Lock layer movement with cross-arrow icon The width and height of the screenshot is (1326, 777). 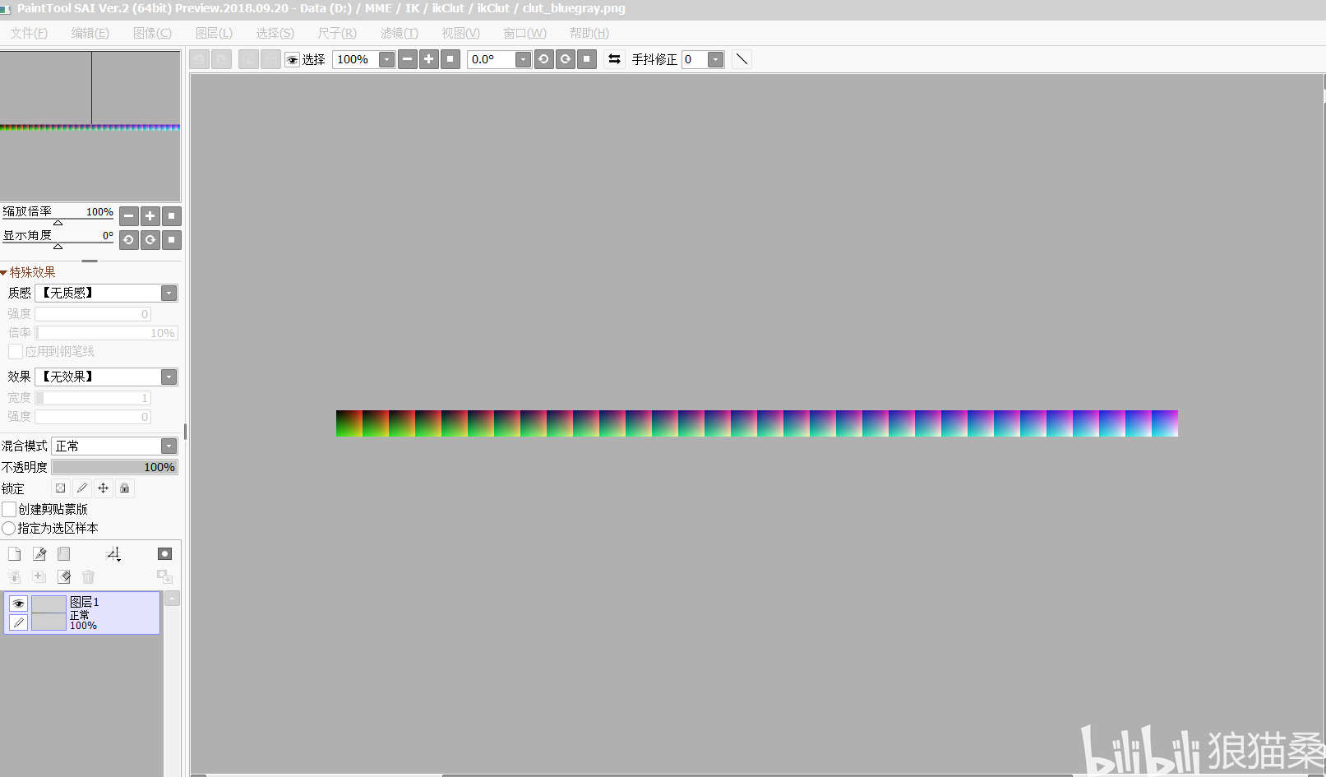pos(103,488)
